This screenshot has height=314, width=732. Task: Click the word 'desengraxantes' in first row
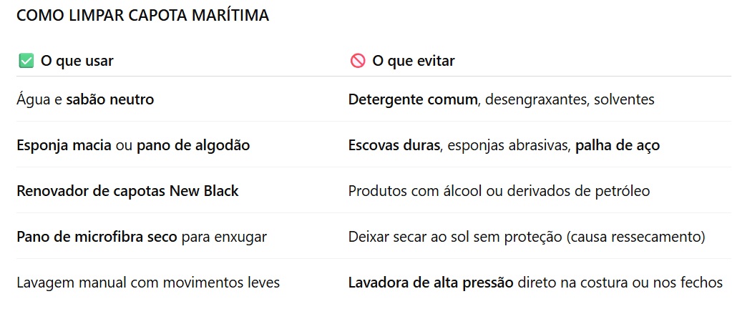tap(535, 100)
